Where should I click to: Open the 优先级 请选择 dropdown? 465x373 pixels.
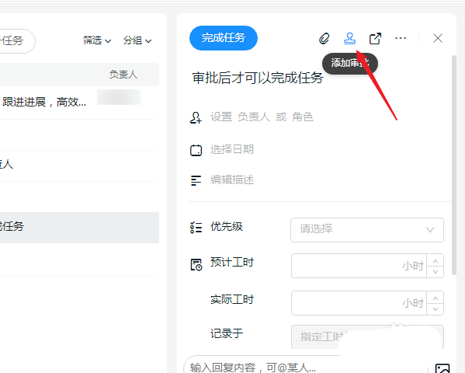tap(367, 230)
